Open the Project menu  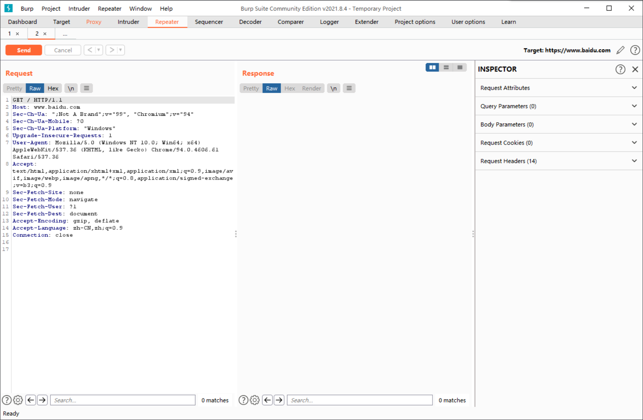pyautogui.click(x=51, y=9)
